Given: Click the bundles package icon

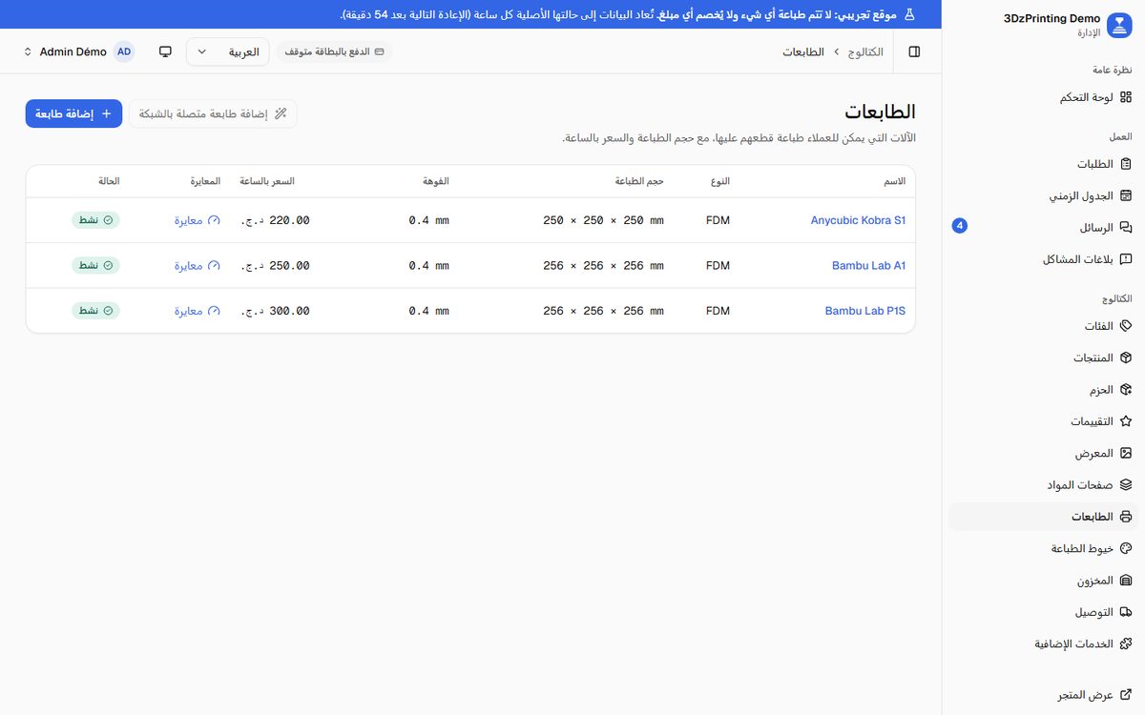Looking at the screenshot, I should coord(1126,390).
